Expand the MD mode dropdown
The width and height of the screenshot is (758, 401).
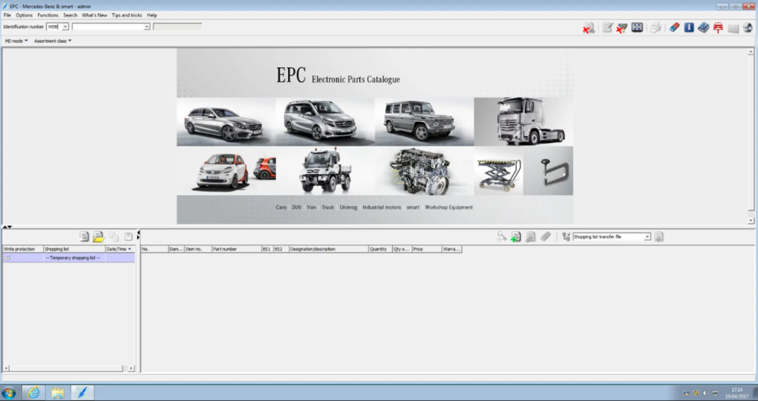17,41
